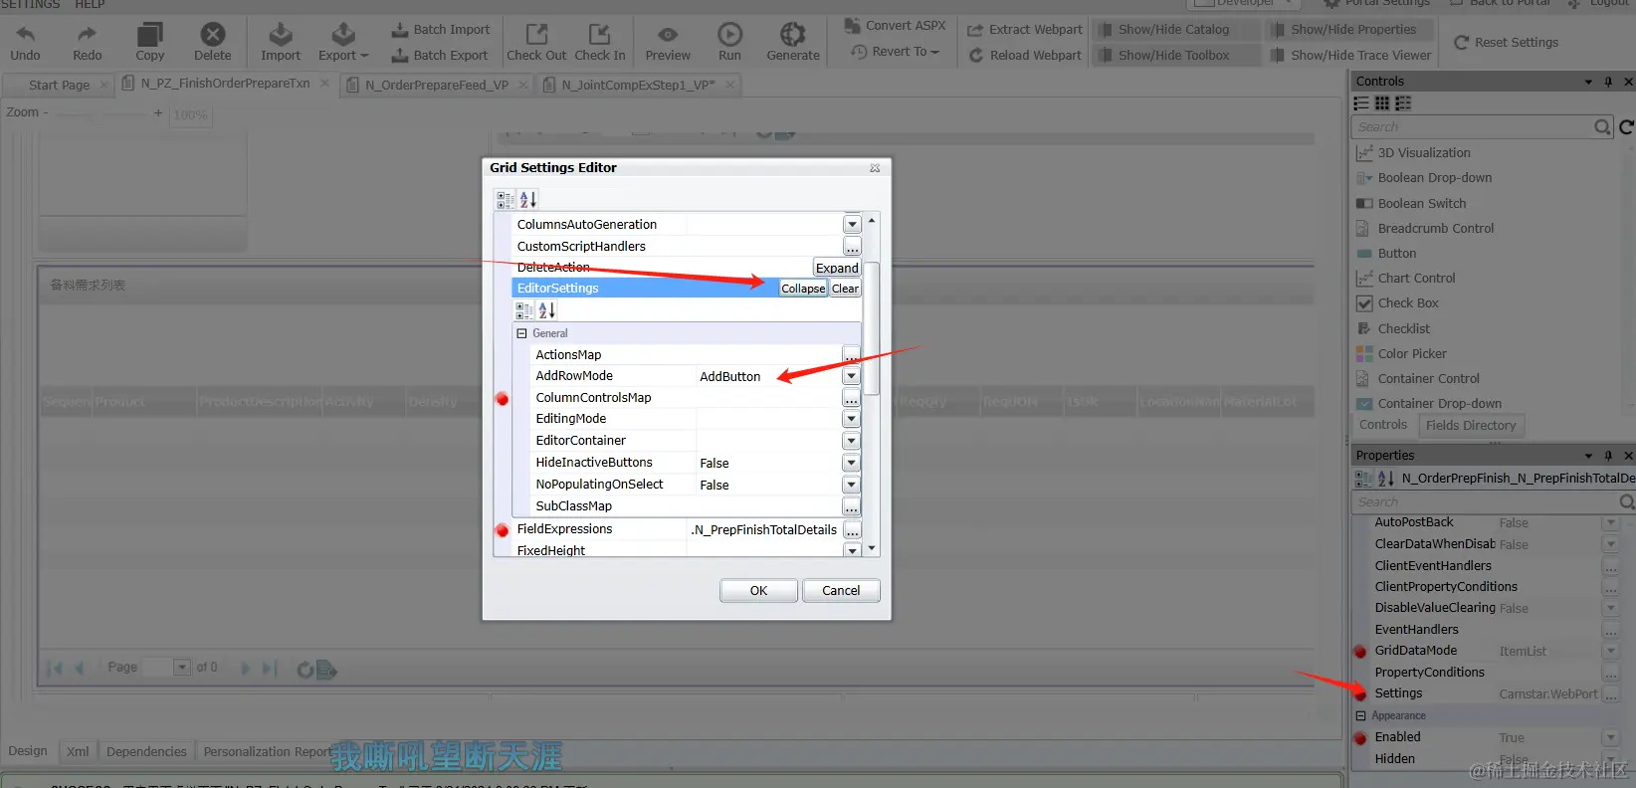The width and height of the screenshot is (1636, 788).
Task: Select the Boolean Switch control
Action: (1411, 204)
